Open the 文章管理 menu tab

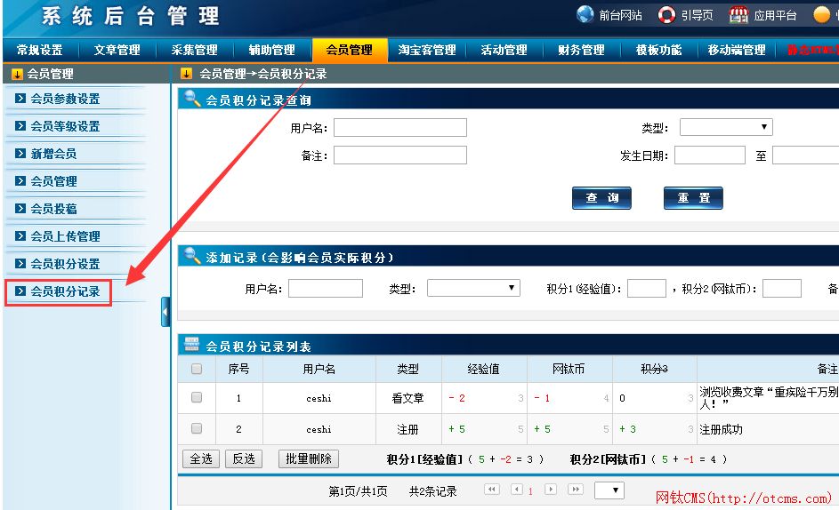pyautogui.click(x=117, y=51)
